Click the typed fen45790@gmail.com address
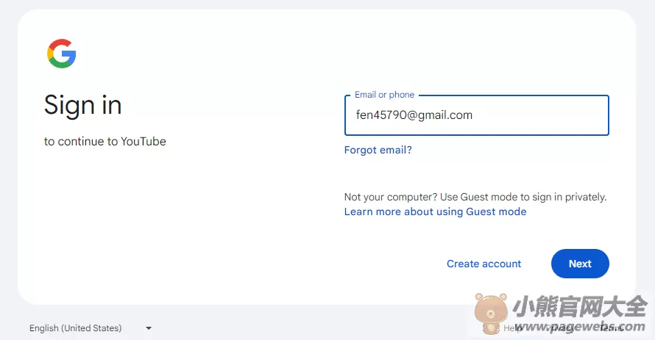Viewport: 655px width, 340px height. pos(414,115)
